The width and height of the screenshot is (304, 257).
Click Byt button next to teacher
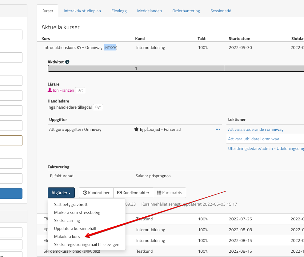tap(80, 90)
